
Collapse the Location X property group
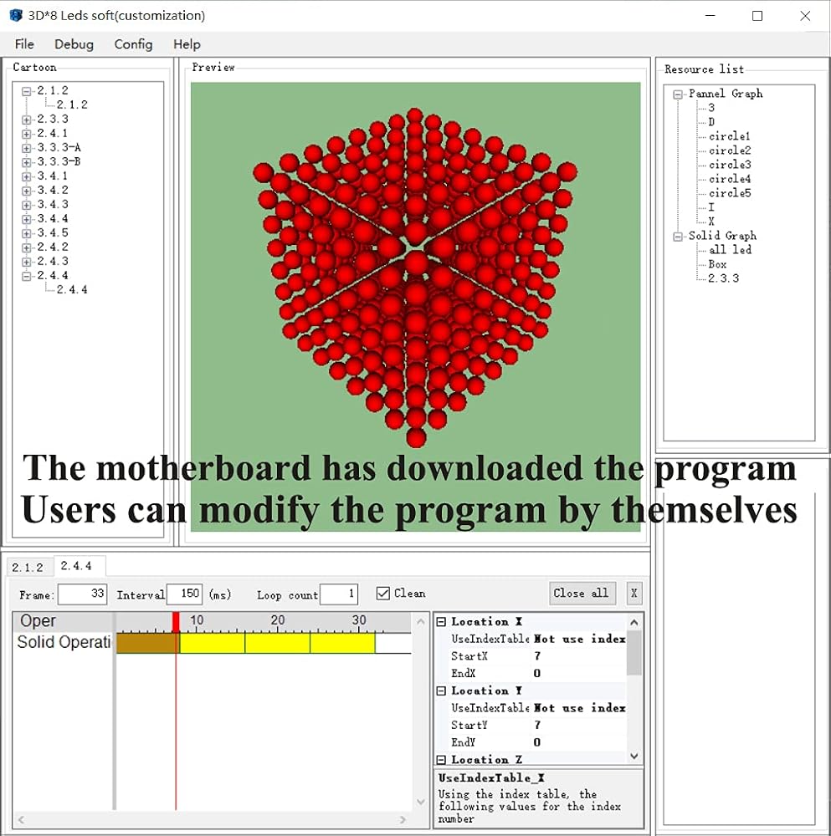(x=441, y=622)
